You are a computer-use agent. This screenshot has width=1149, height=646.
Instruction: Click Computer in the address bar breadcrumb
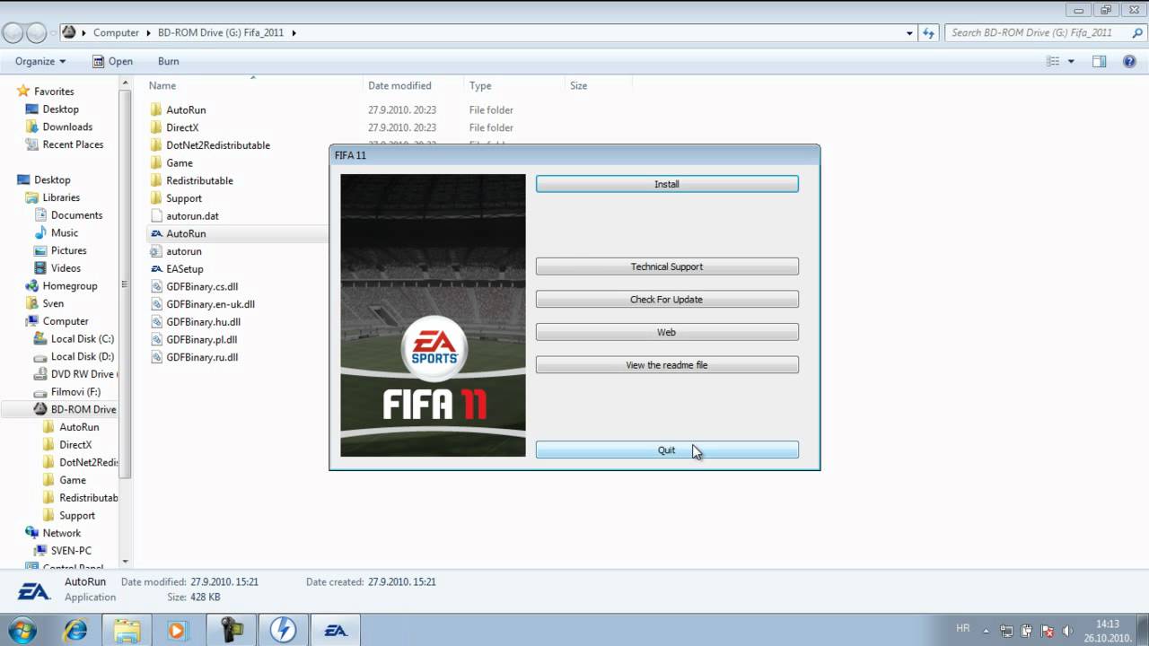(x=116, y=32)
